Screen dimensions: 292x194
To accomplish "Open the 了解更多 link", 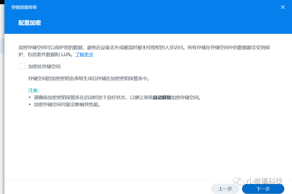I will pyautogui.click(x=84, y=54).
